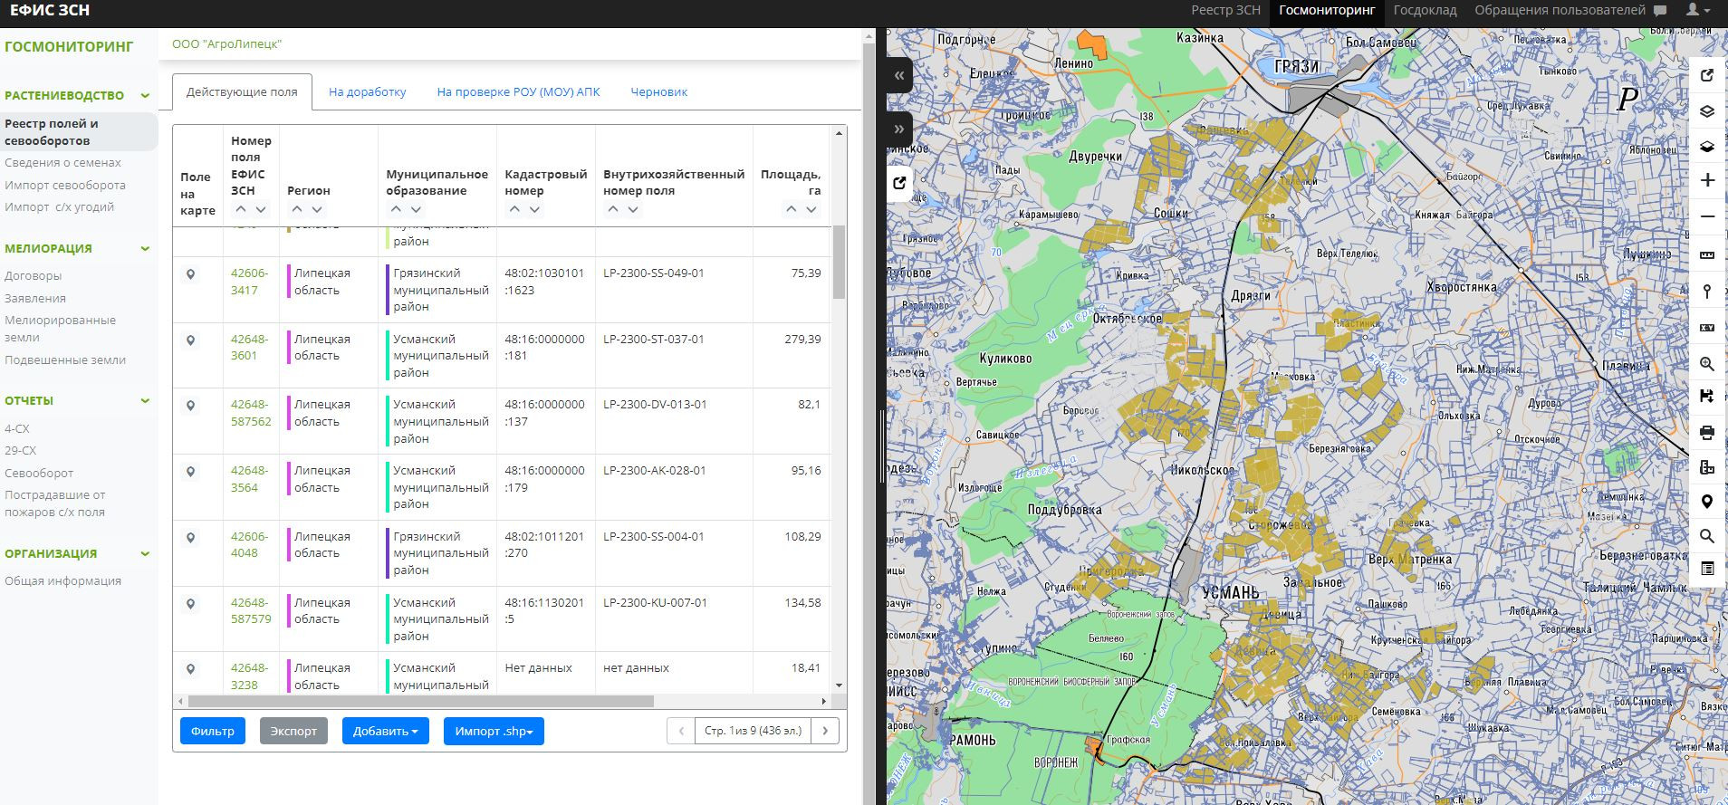This screenshot has width=1728, height=805.
Task: Zoom in the map with plus icon
Action: (x=1707, y=180)
